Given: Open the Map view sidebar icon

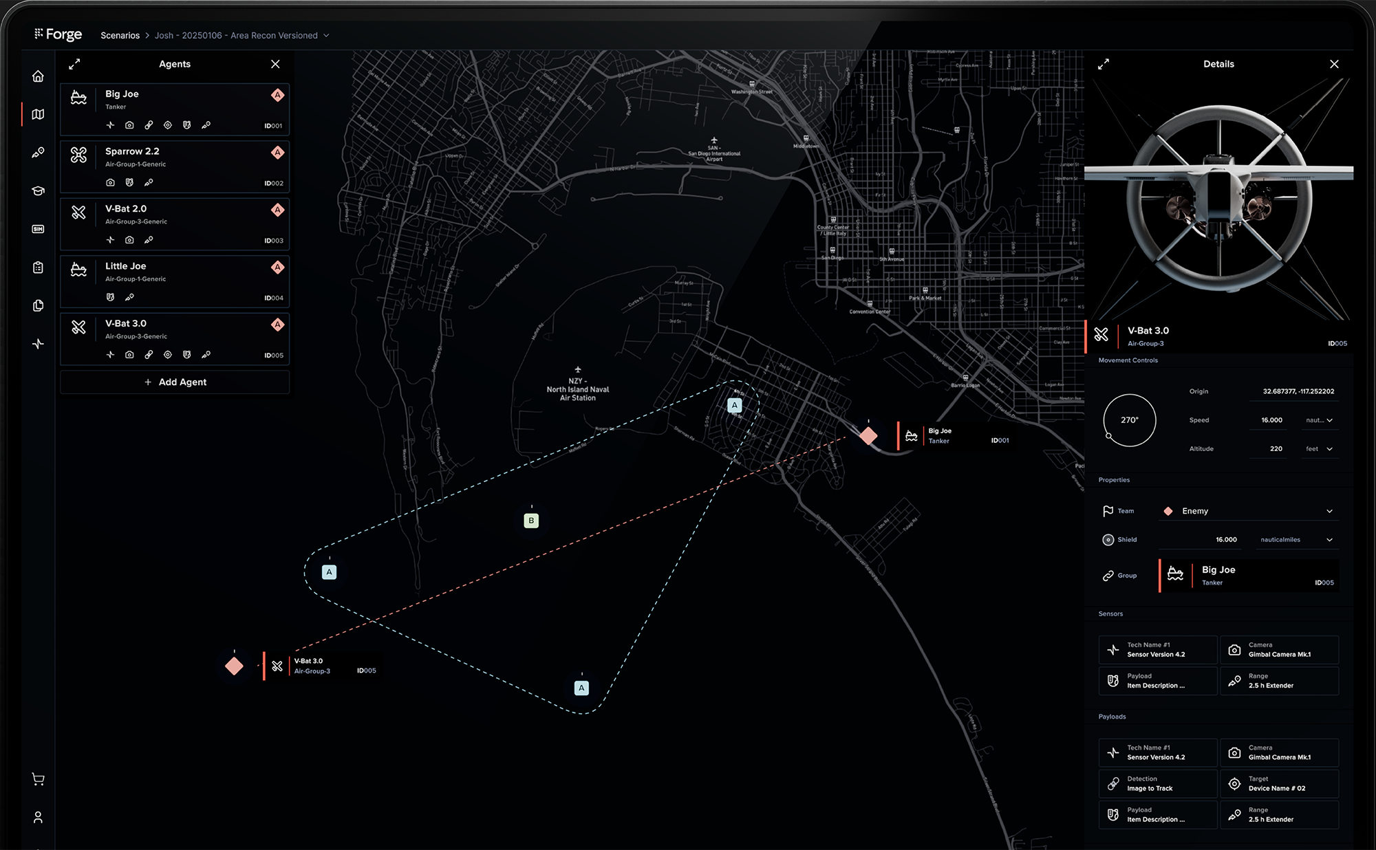Looking at the screenshot, I should tap(38, 114).
